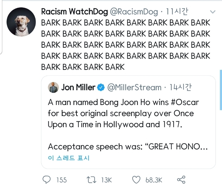Click Jon Miller's small avatar
Screen dimensions: 222x190
click(53, 87)
